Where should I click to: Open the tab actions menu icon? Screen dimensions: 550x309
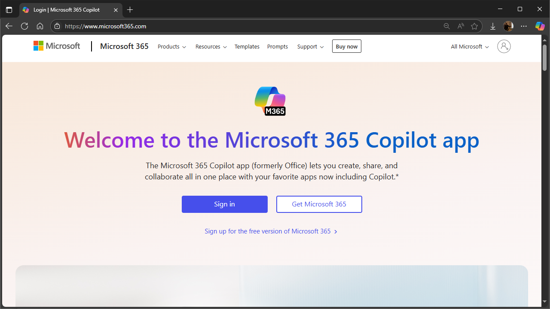click(9, 9)
